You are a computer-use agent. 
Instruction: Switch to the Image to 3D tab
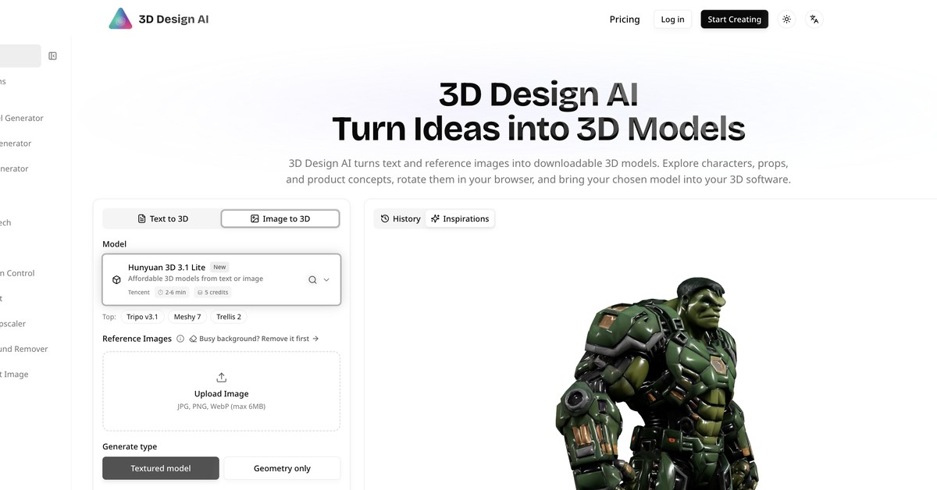(280, 218)
